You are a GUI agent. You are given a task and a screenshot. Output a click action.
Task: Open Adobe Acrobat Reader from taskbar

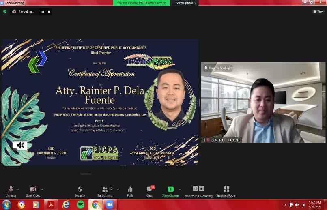coord(51,205)
